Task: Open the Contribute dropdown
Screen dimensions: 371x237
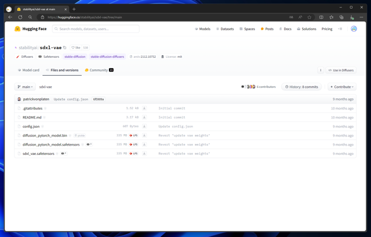Action: pyautogui.click(x=342, y=87)
